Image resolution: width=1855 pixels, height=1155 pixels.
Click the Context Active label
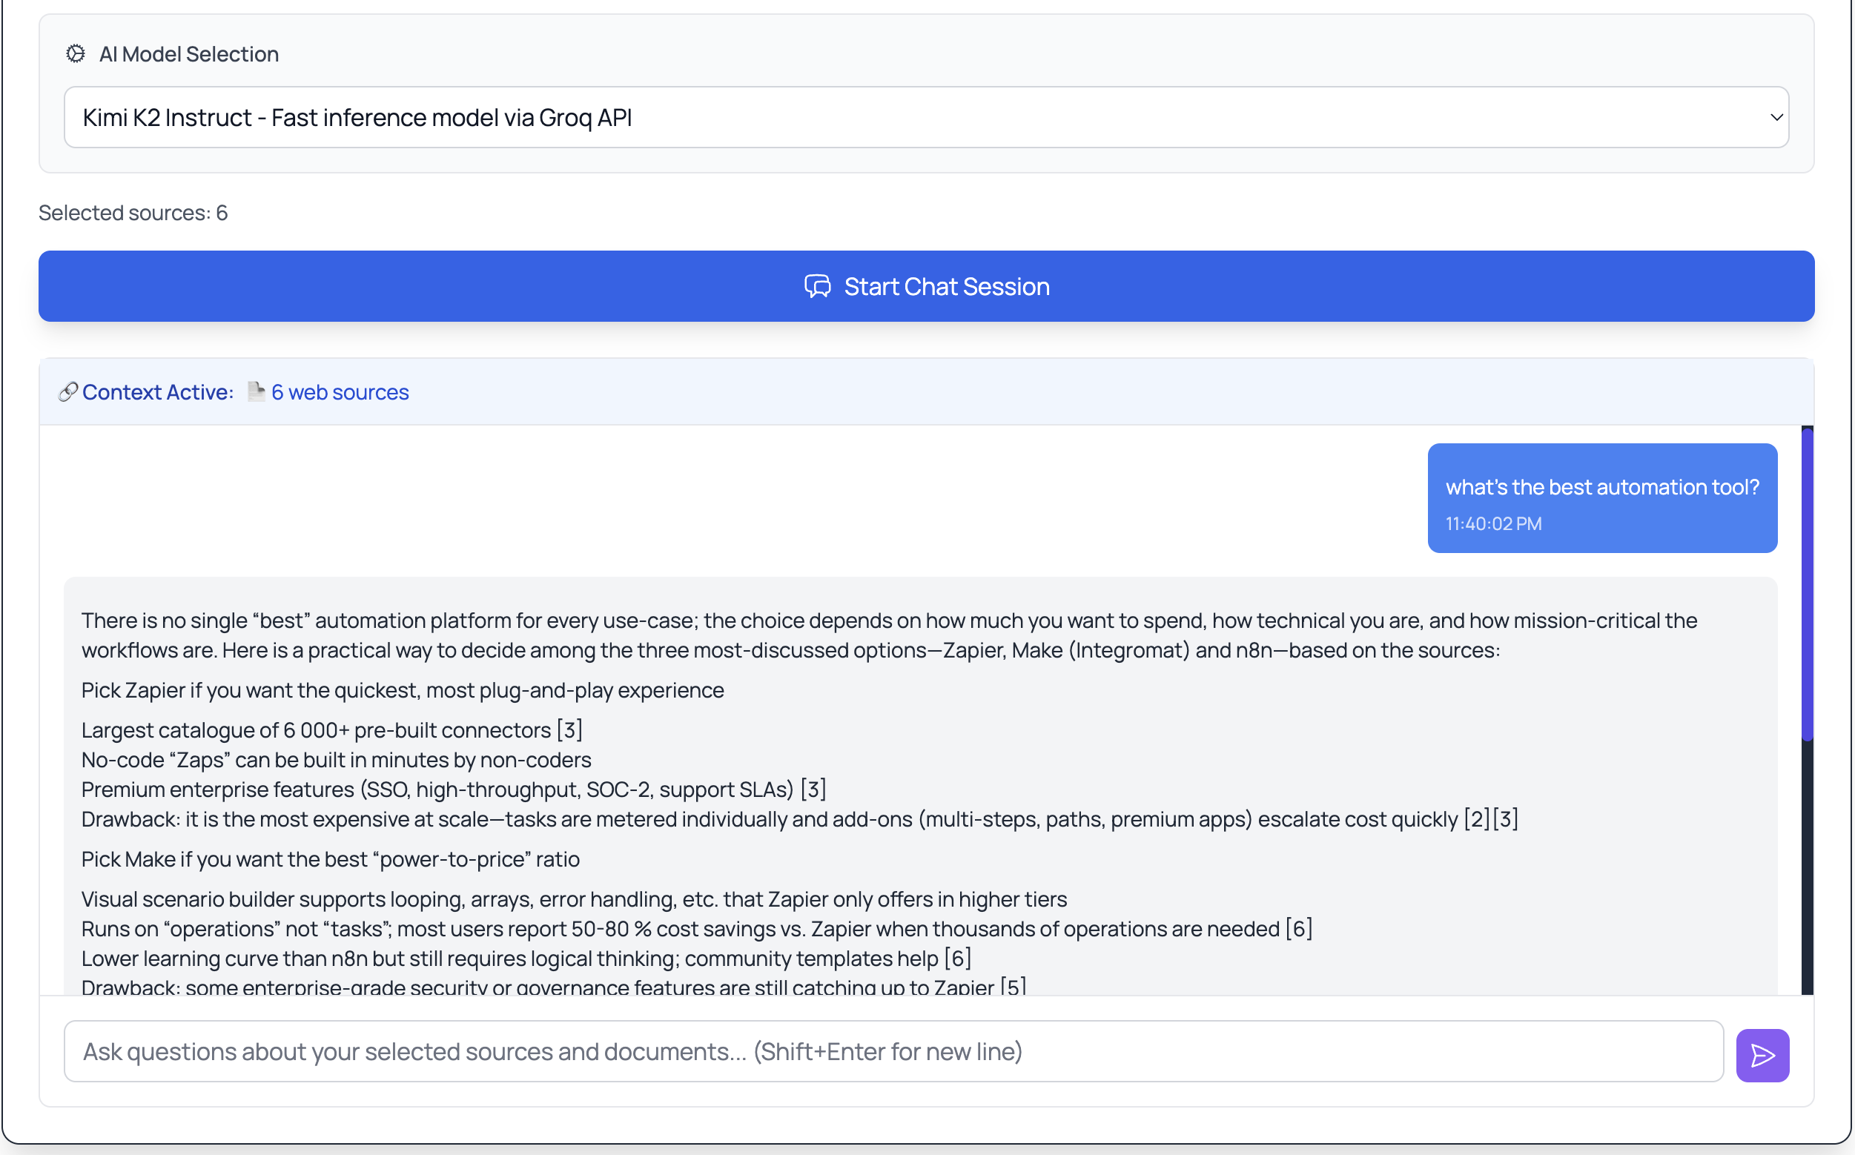(x=157, y=392)
